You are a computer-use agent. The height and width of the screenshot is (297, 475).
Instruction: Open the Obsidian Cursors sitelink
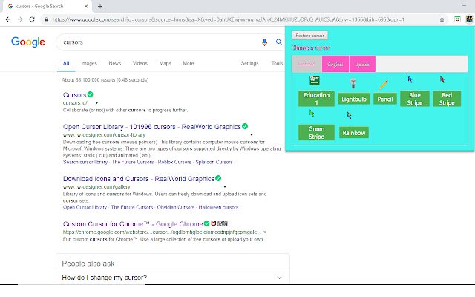176,208
